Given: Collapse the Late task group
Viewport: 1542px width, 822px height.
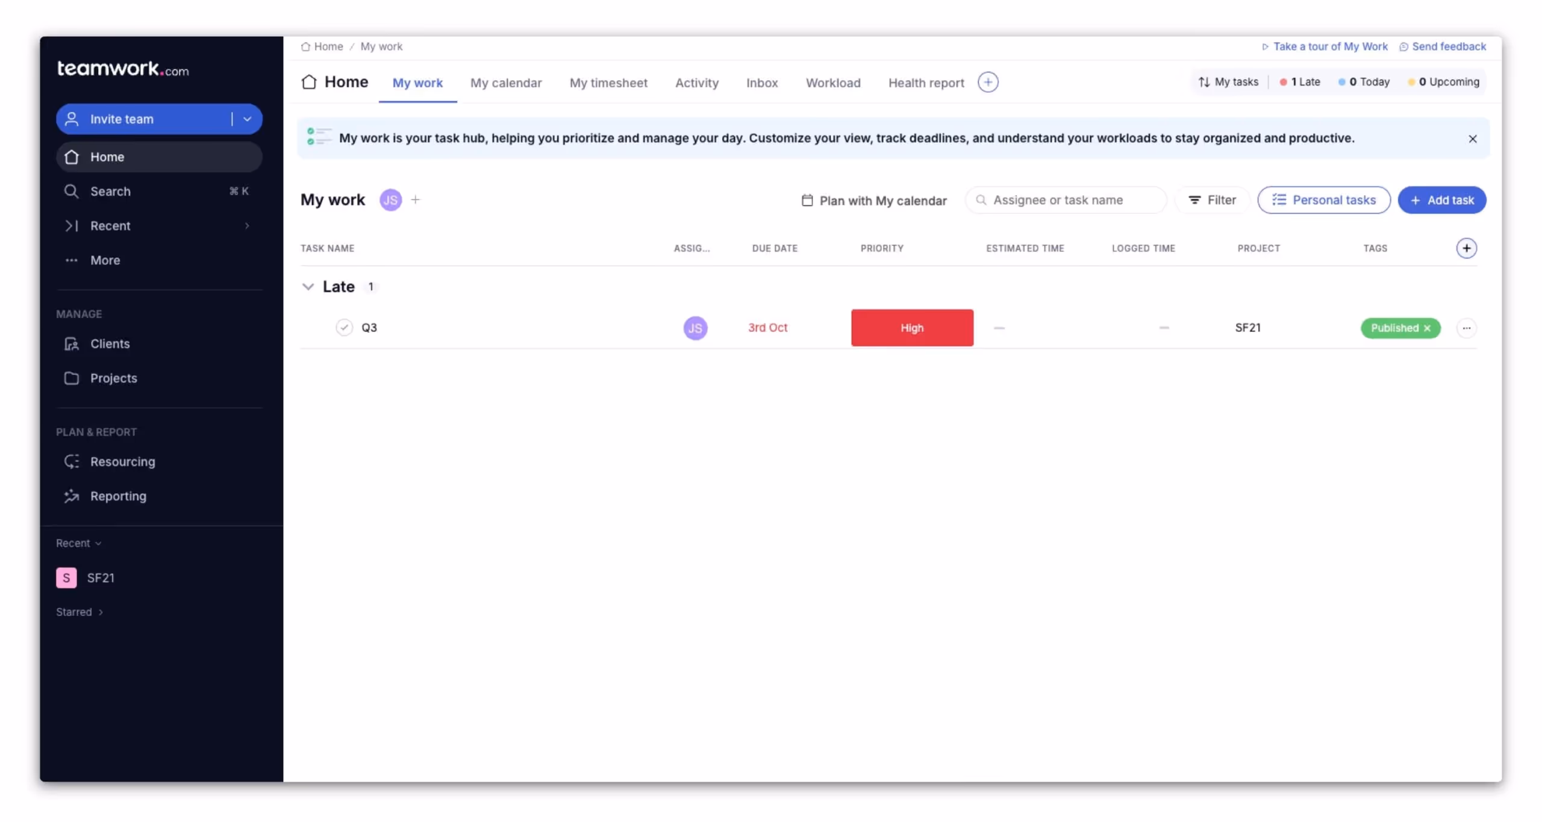Looking at the screenshot, I should coord(308,287).
